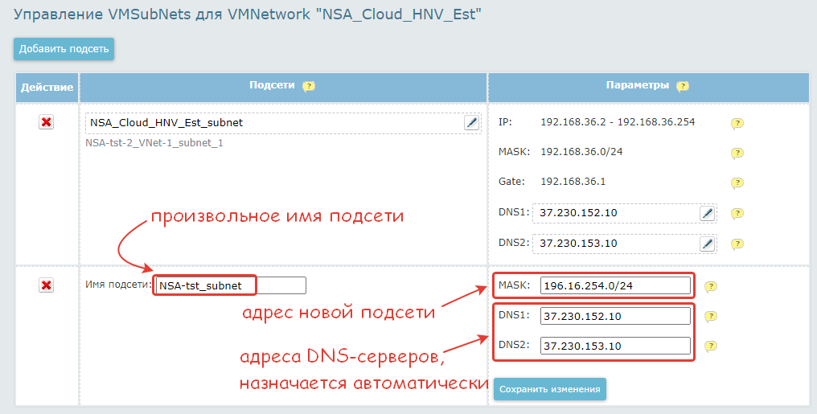Viewport: 817px width, 414px height.
Task: Edit DNS2 37.230.153.10 using pencil icon
Action: coord(707,243)
